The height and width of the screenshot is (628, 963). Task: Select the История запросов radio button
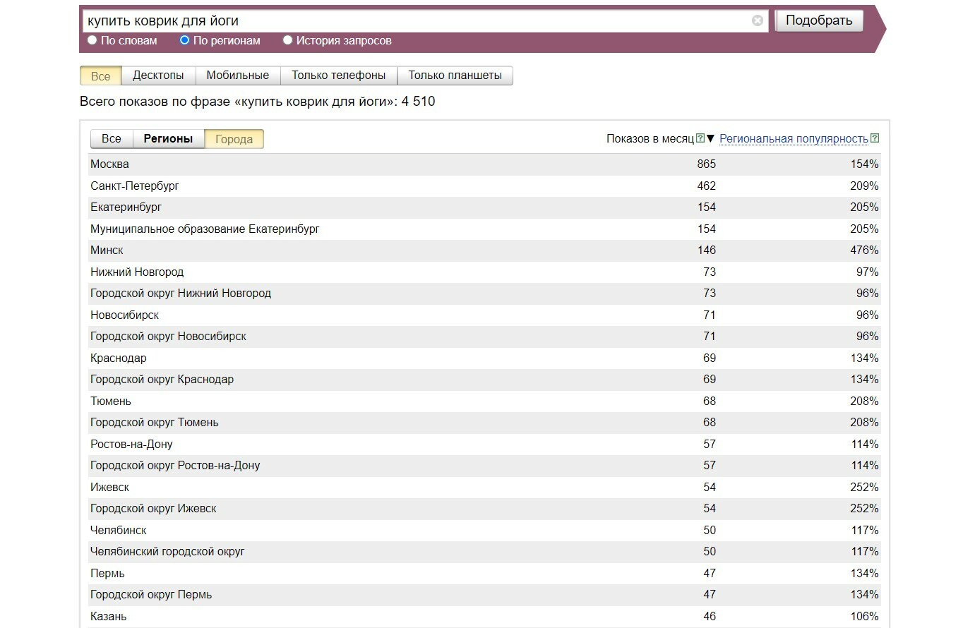[x=287, y=40]
